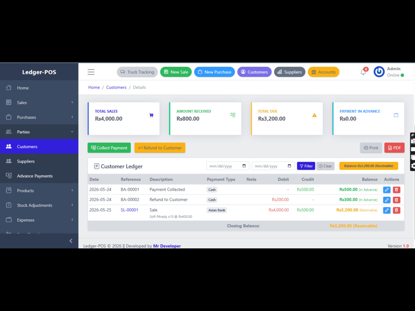Open Accounts top shortcut button
This screenshot has height=311, width=415.
[x=323, y=72]
